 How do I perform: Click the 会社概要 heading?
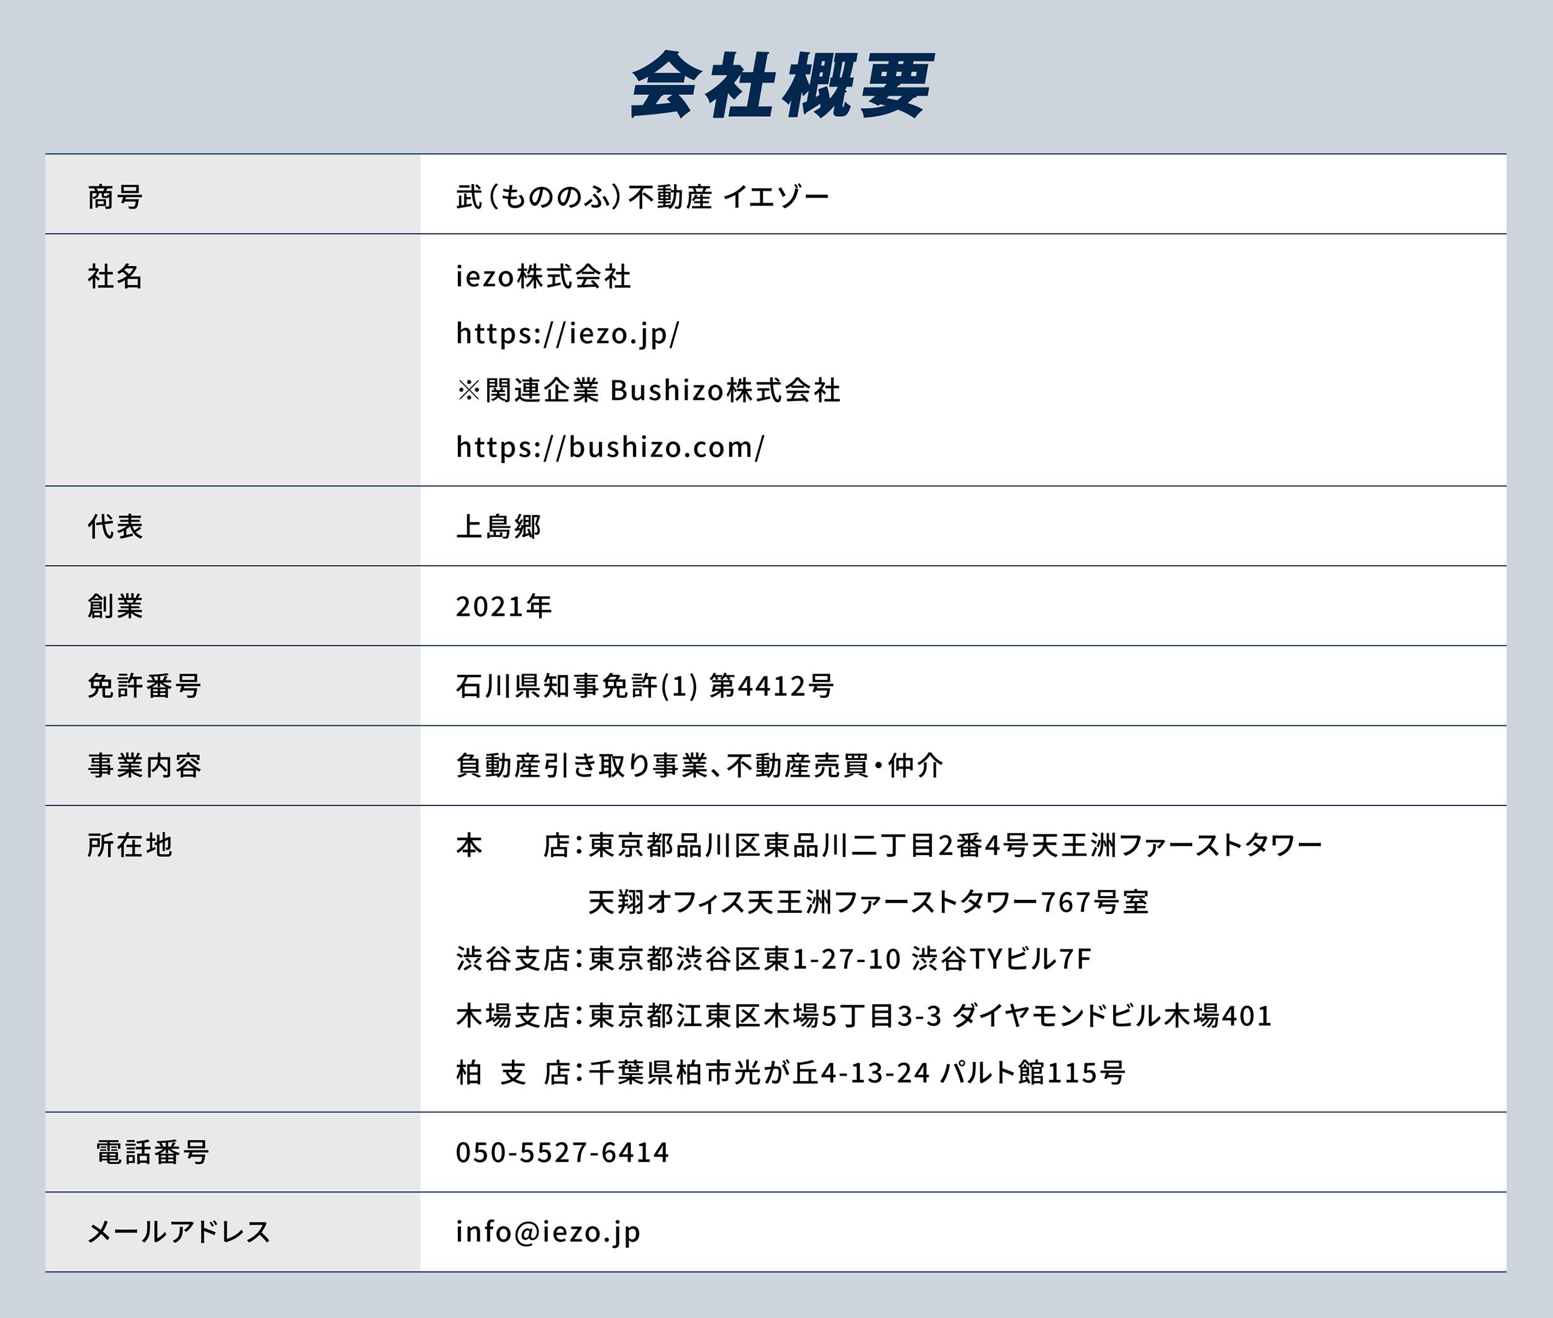point(782,84)
